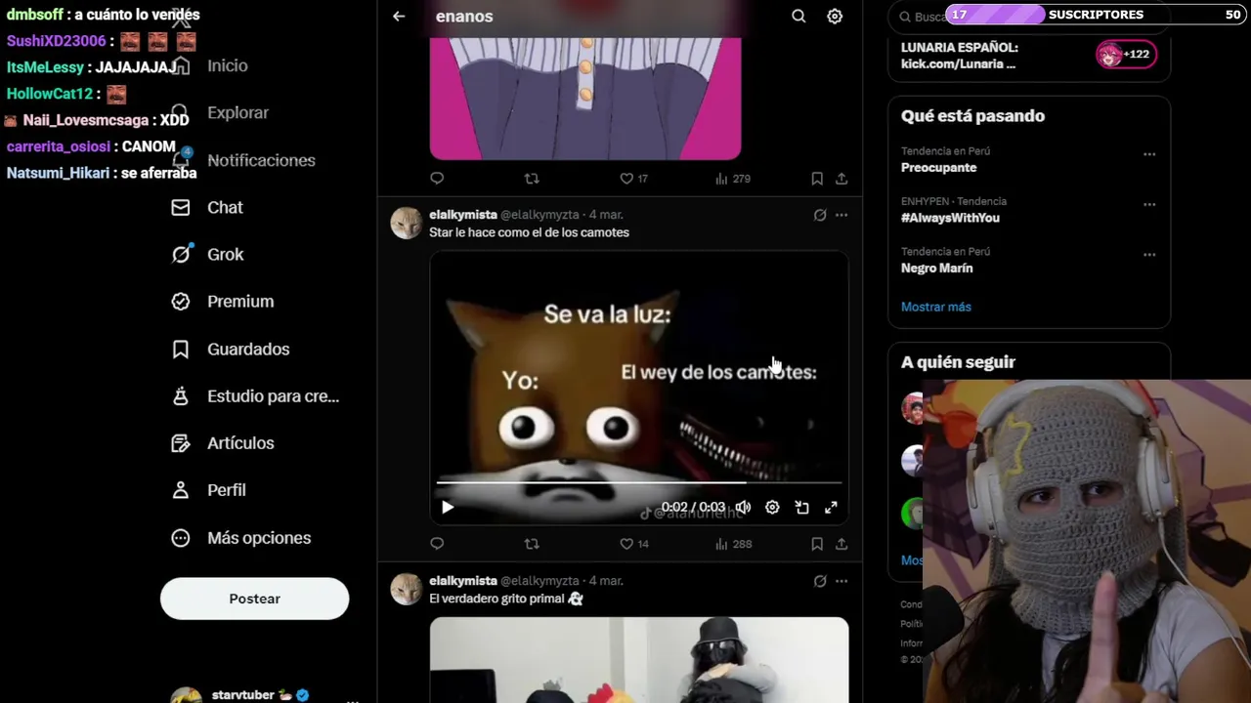Click Mostrar más under trends
This screenshot has width=1251, height=703.
[x=936, y=307]
